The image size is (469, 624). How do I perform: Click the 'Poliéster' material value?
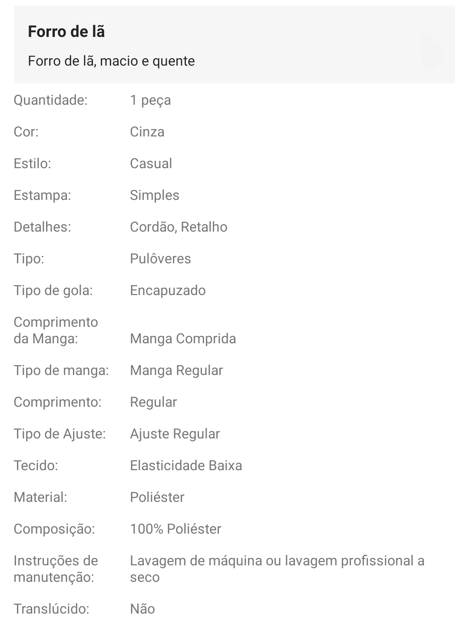point(157,498)
